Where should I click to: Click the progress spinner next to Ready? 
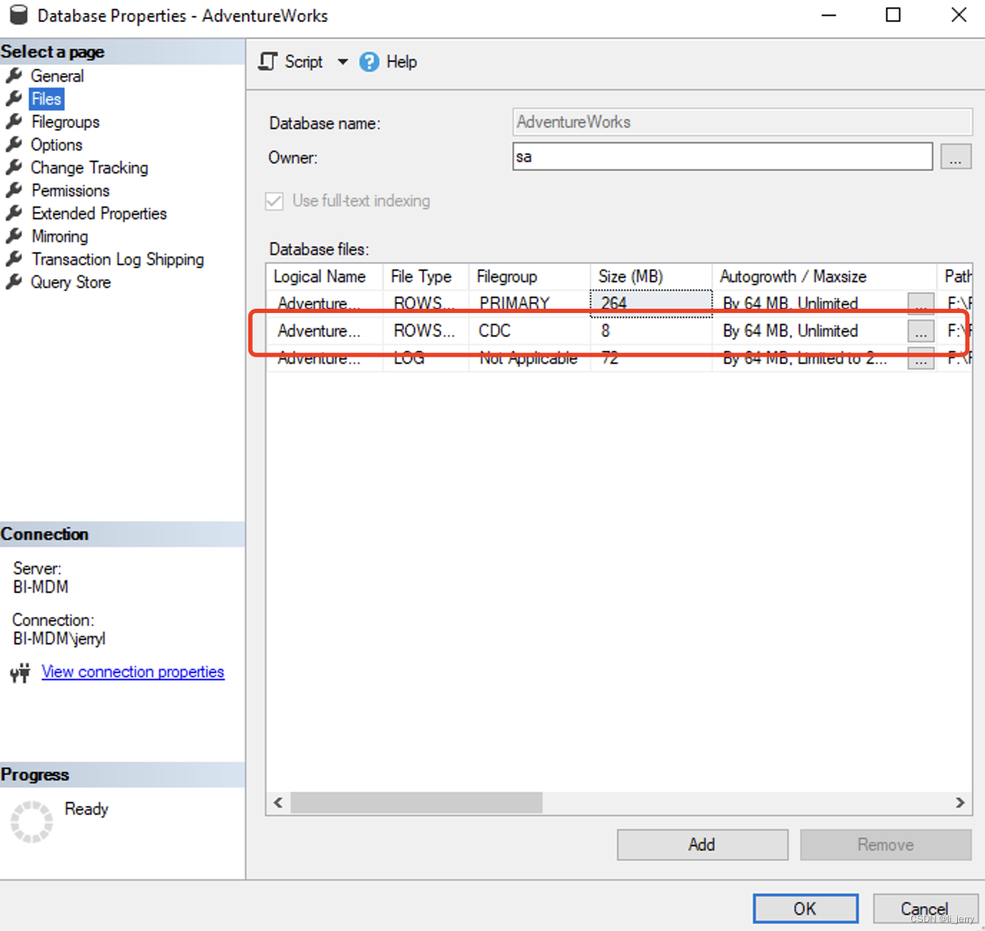31,821
